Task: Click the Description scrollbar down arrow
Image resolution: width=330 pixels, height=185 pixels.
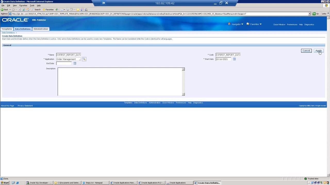Action: pyautogui.click(x=183, y=94)
